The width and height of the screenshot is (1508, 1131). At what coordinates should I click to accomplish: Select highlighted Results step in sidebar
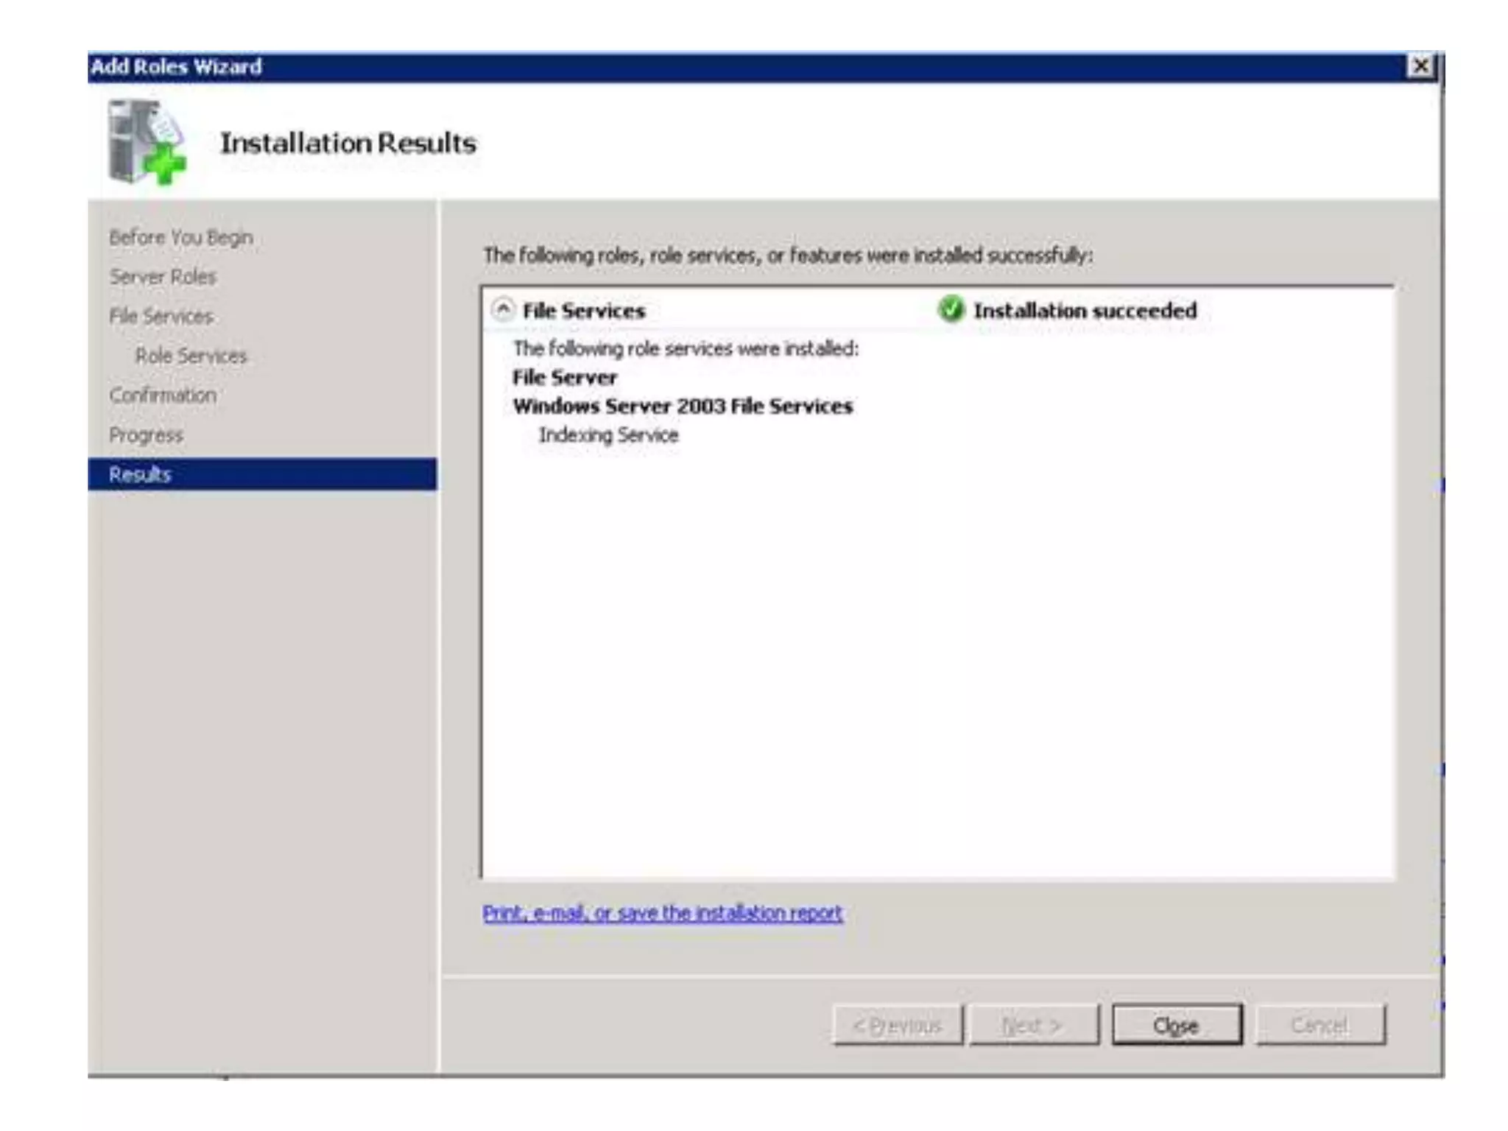tap(140, 474)
